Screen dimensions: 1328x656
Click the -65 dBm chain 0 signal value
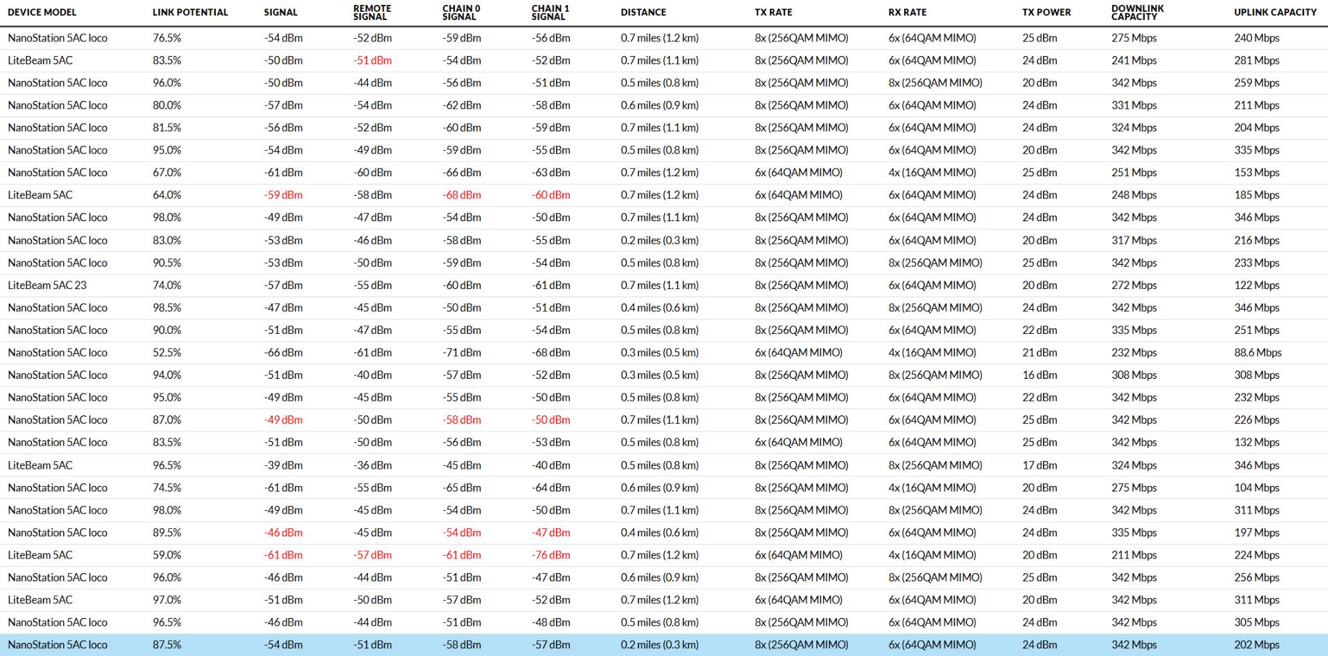point(462,488)
